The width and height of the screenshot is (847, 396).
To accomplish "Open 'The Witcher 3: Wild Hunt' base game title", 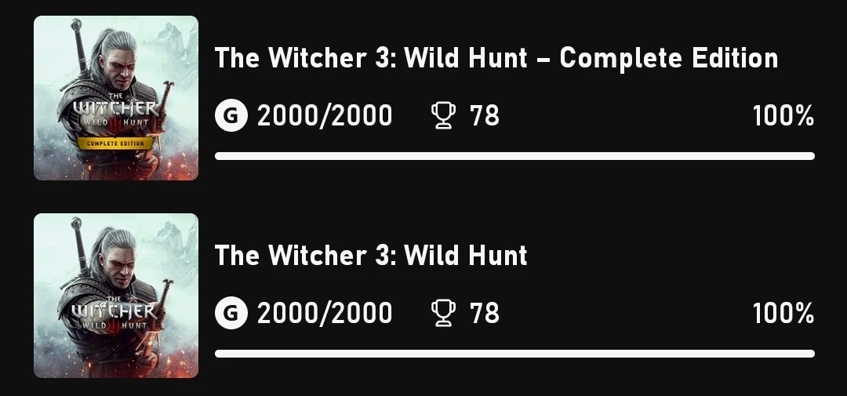I will click(370, 256).
